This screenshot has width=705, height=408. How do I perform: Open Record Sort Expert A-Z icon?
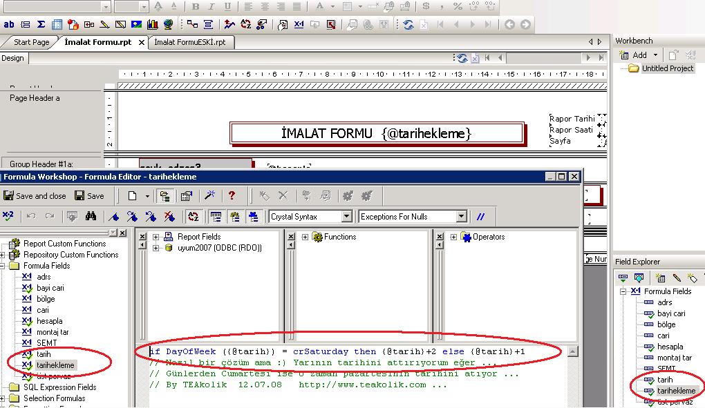245,24
